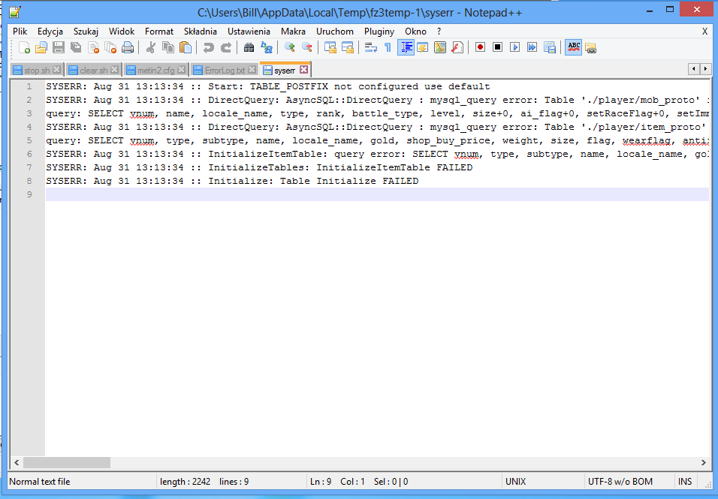The height and width of the screenshot is (499, 718).
Task: Save current file with floppy icon
Action: point(59,47)
